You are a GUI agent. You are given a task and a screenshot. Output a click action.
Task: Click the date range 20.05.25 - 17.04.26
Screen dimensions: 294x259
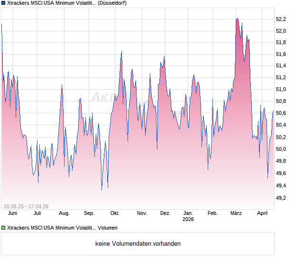click(x=26, y=206)
